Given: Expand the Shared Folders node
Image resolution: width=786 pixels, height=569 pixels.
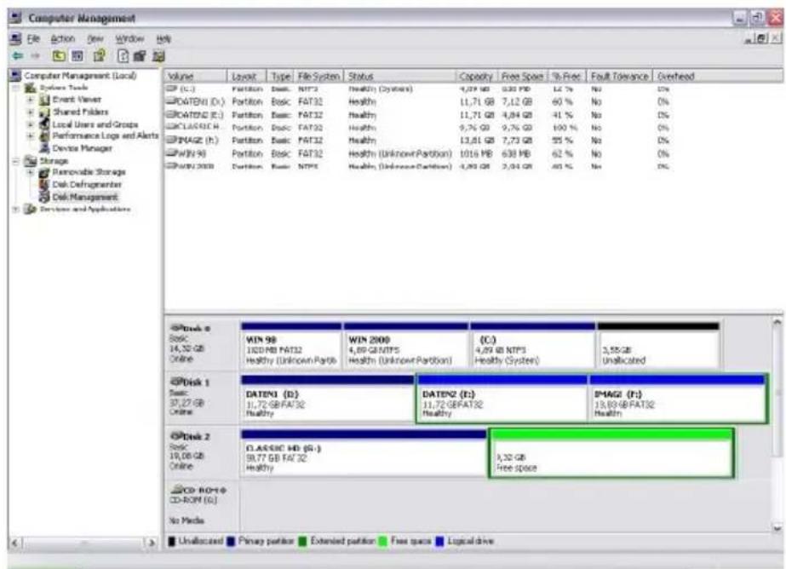Looking at the screenshot, I should (31, 112).
